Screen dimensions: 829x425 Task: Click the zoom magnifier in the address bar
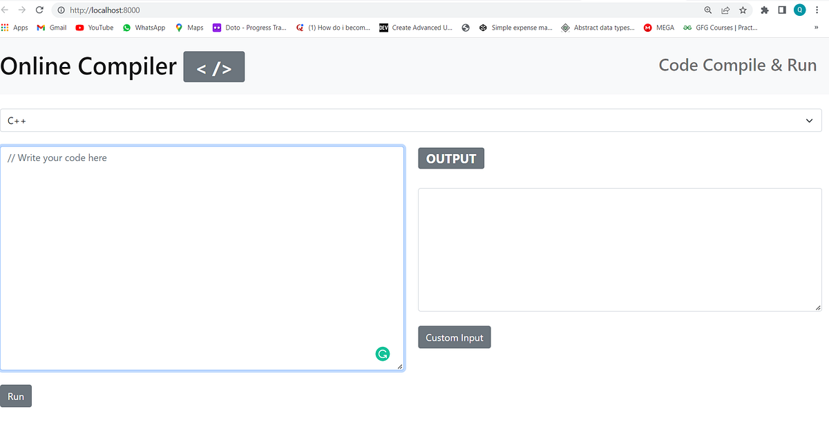coord(708,10)
